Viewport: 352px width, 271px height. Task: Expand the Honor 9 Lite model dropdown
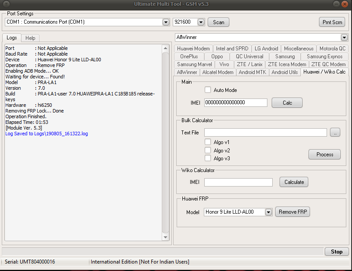coord(268,212)
